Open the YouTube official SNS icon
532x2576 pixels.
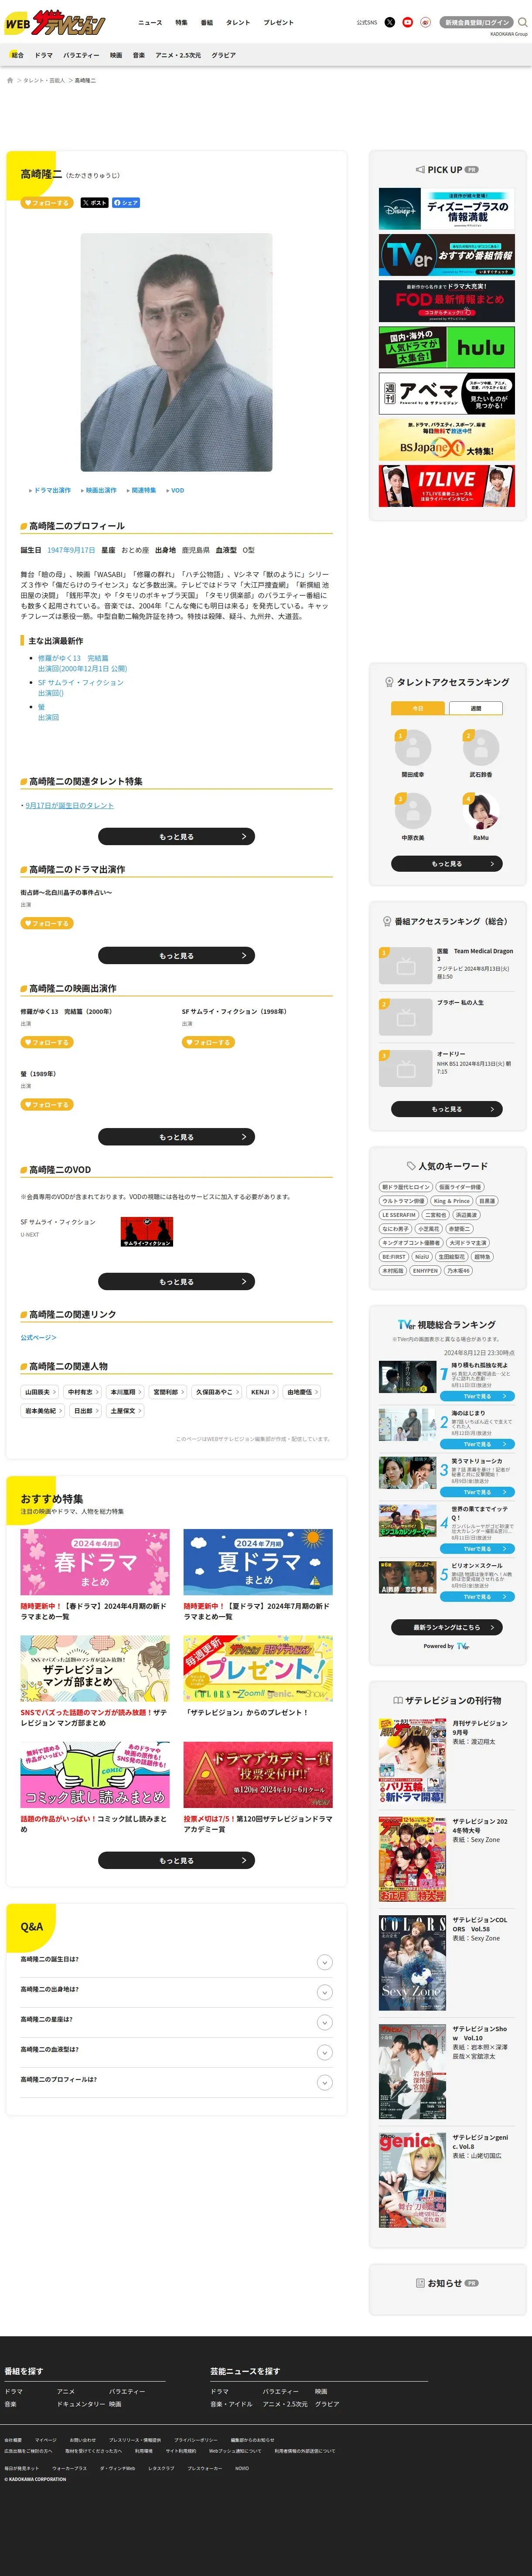click(408, 22)
